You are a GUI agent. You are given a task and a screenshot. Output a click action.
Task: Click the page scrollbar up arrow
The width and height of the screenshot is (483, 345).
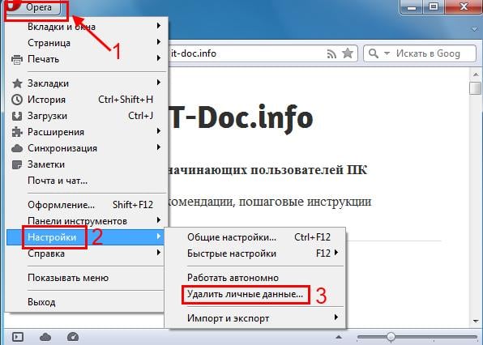tap(476, 75)
